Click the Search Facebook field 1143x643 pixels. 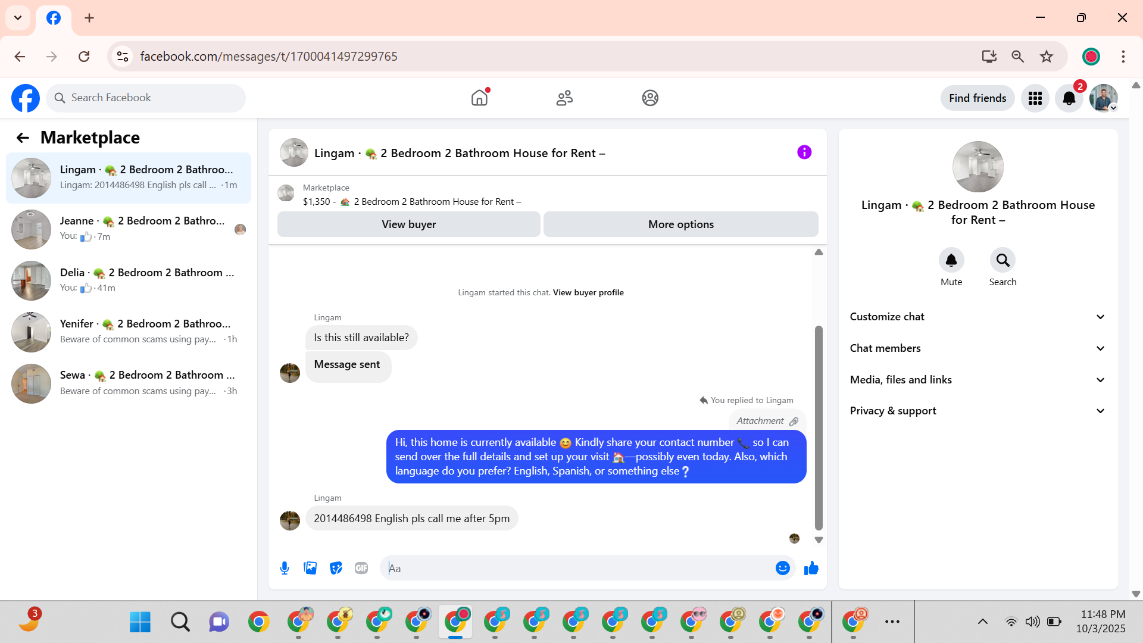(x=146, y=98)
